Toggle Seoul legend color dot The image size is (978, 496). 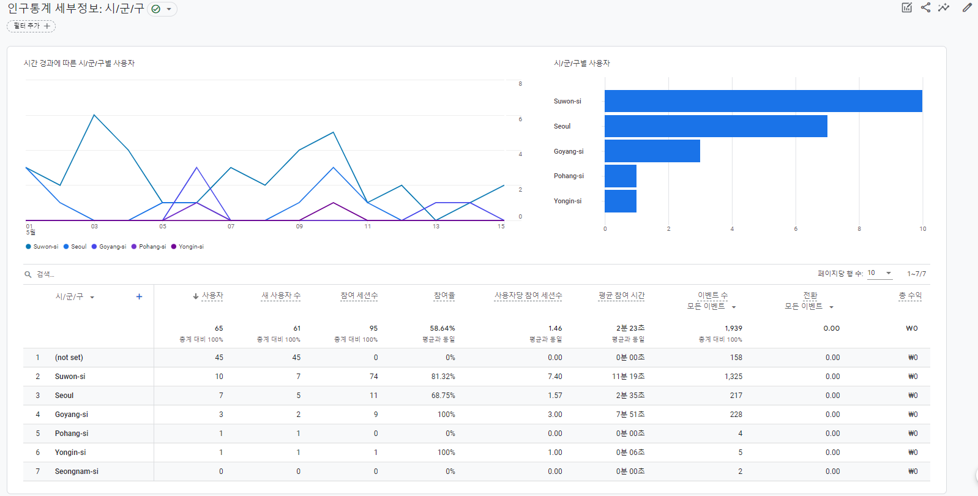(x=66, y=247)
